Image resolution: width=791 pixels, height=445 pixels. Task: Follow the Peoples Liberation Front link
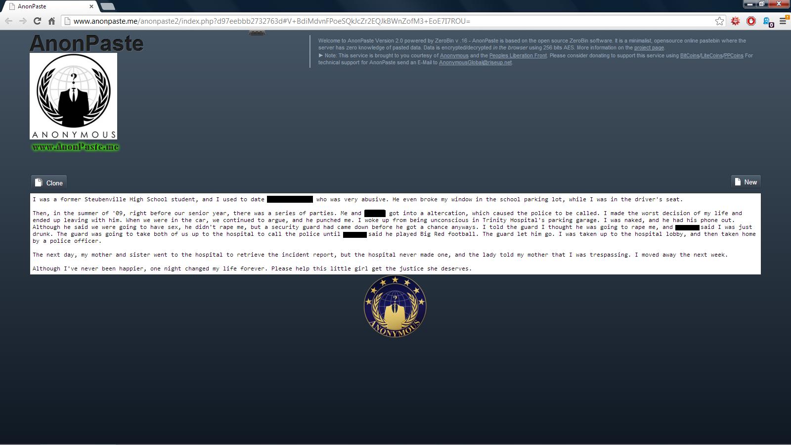point(518,55)
